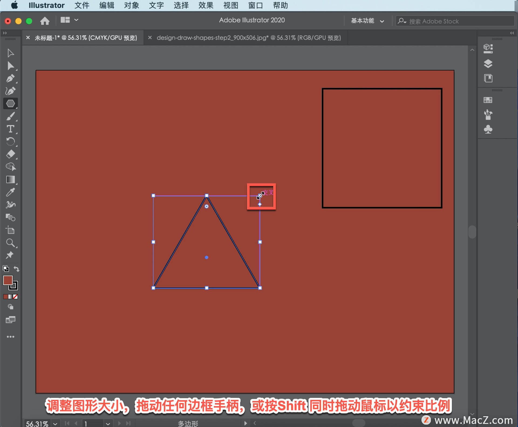Click the Adobe Stock search field

coord(455,21)
